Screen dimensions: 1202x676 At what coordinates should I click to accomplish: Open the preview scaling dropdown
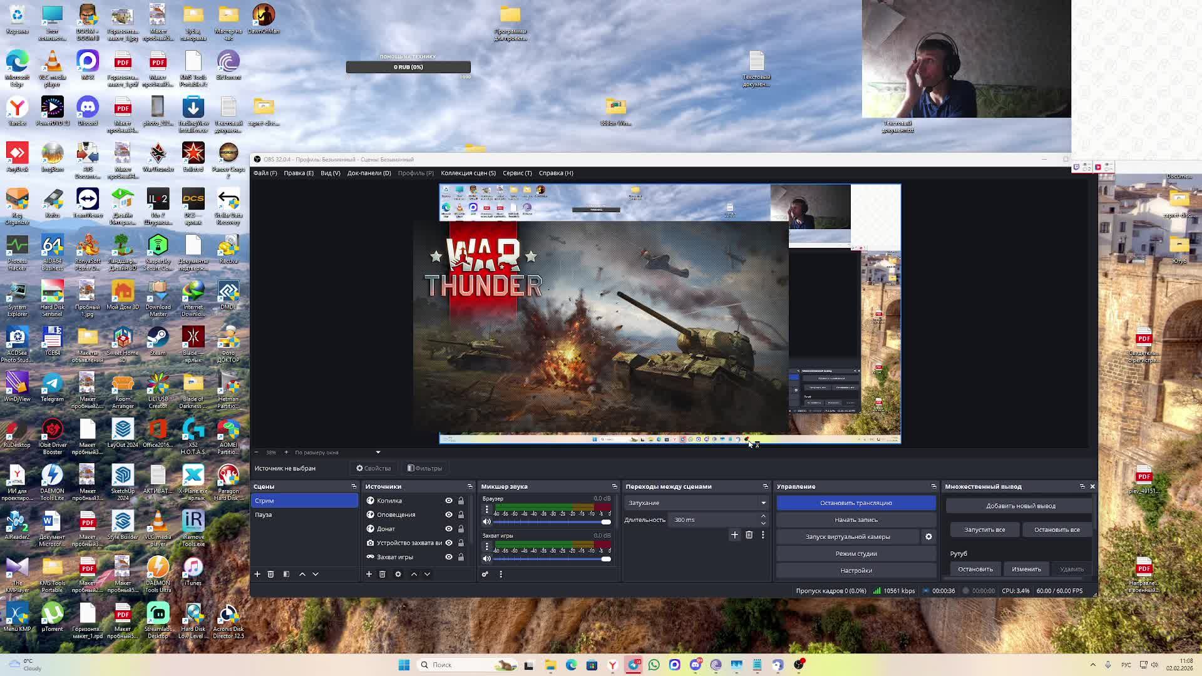378,453
